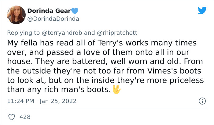The height and width of the screenshot is (125, 214).
Task: Click the 11:24 PM timestamp
Action: pyautogui.click(x=20, y=101)
